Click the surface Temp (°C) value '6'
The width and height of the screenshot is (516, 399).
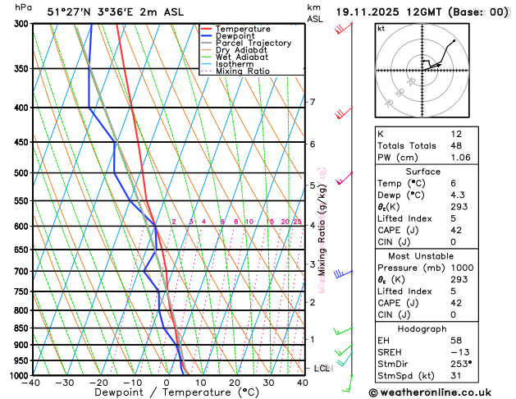pos(454,183)
